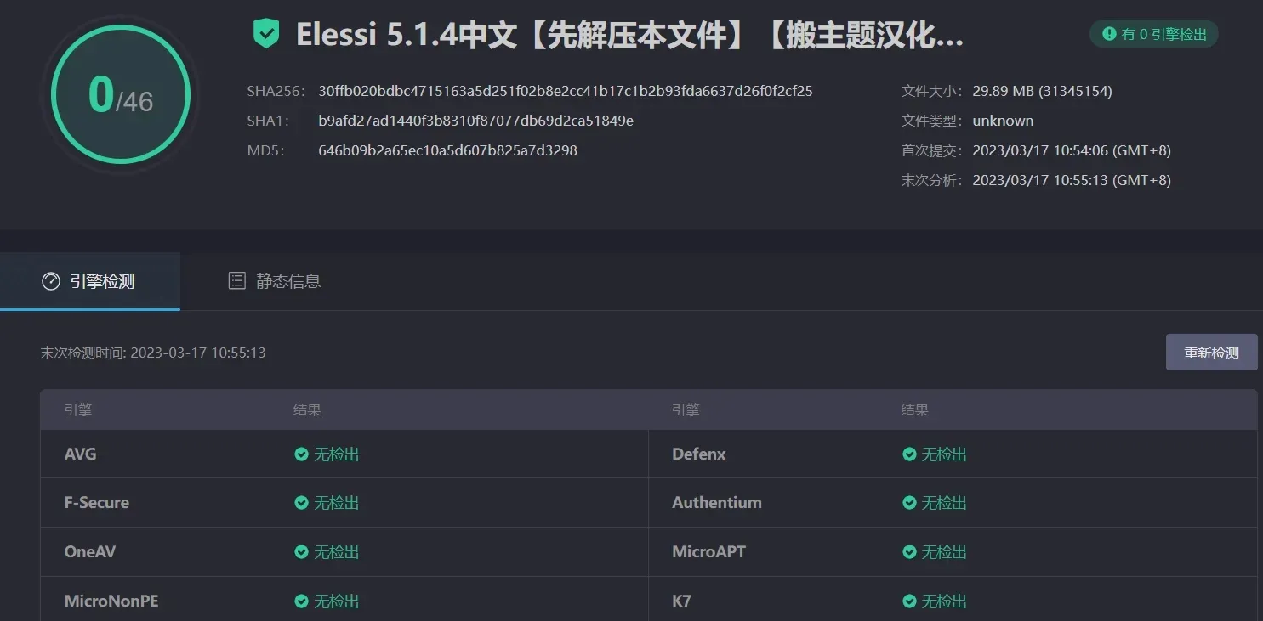Click the 首次提交 time 10:54:06 value

coord(1072,150)
